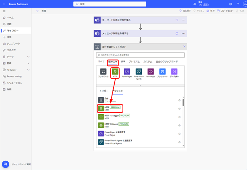The width and height of the screenshot is (247, 170).
Task: Open more options for キーワードが言及された場合 step
Action: [183, 20]
